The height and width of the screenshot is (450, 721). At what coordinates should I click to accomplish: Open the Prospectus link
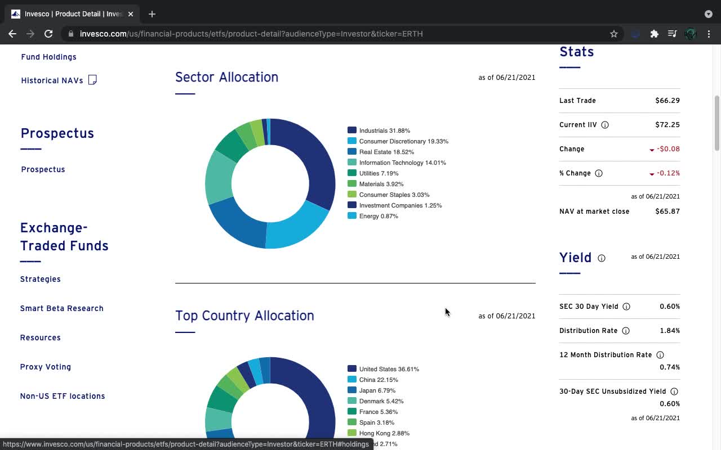pos(43,169)
